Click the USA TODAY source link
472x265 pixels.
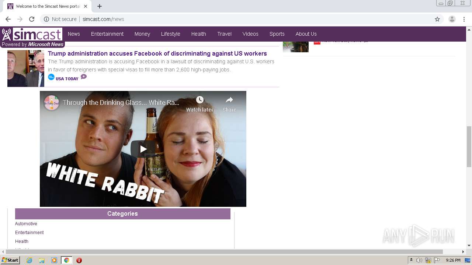point(67,79)
